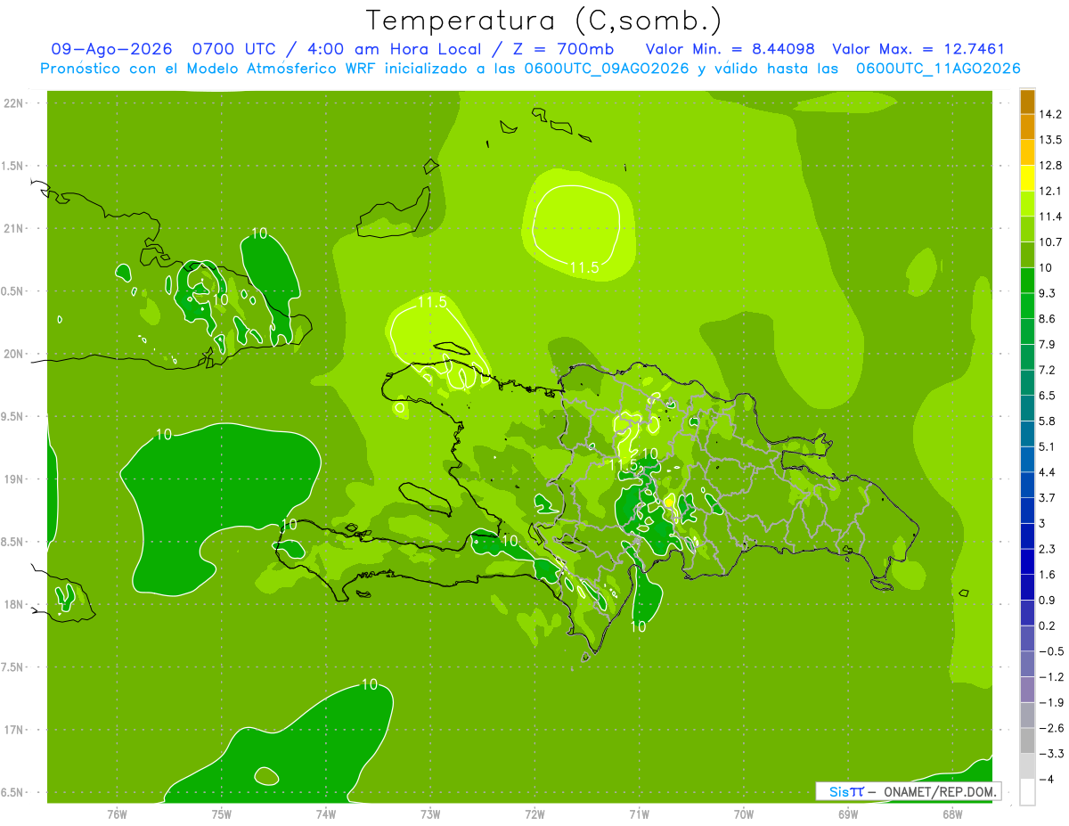Image resolution: width=1069 pixels, height=826 pixels.
Task: Click the "0.2" colorbar label
Action: click(1048, 626)
